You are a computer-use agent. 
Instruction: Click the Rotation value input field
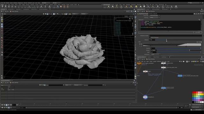152,40
